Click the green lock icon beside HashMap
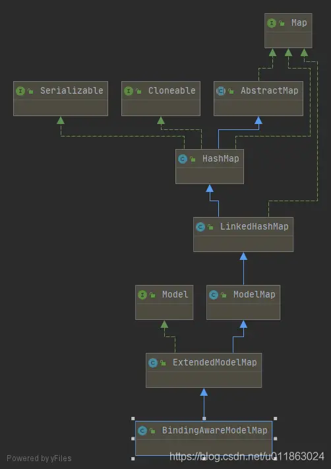Viewport: 331px width, 469px height. click(193, 159)
